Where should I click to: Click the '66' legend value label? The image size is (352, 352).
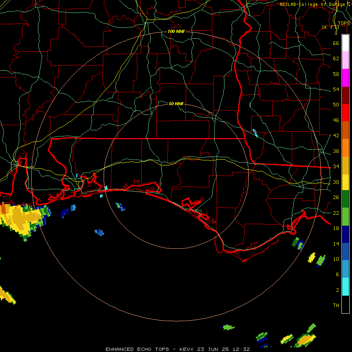(336, 43)
